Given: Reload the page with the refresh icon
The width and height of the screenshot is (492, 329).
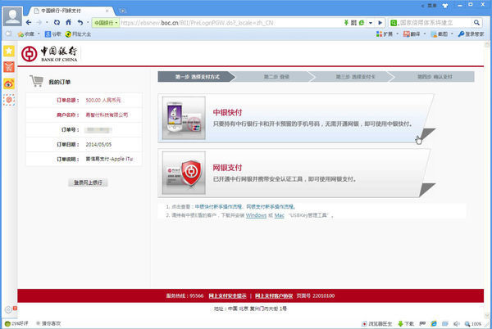Looking at the screenshot, I should 57,23.
